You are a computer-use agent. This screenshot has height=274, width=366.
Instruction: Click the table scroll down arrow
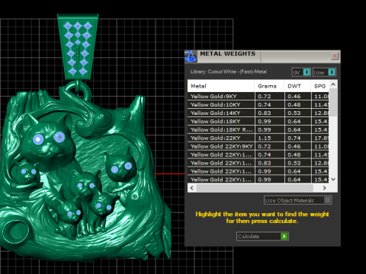(333, 179)
